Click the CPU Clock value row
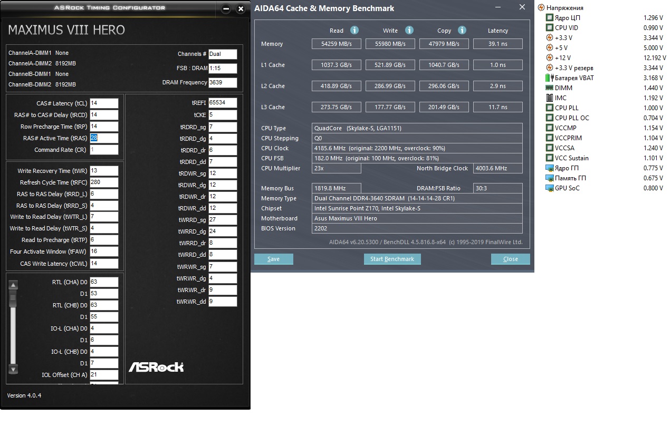Image resolution: width=671 pixels, height=445 pixels. [417, 148]
